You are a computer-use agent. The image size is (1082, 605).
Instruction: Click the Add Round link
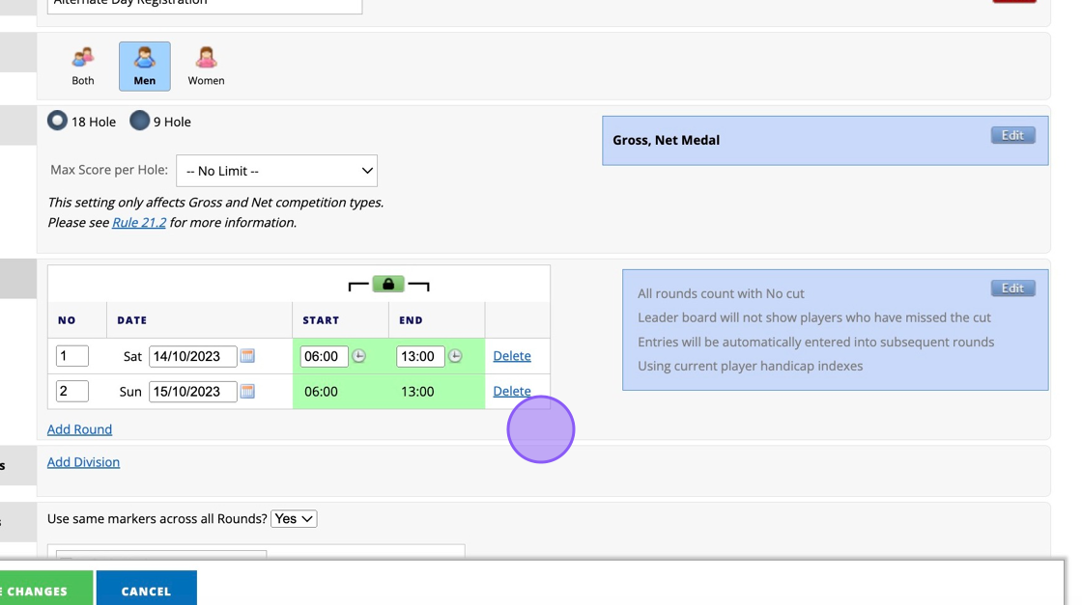(x=79, y=429)
